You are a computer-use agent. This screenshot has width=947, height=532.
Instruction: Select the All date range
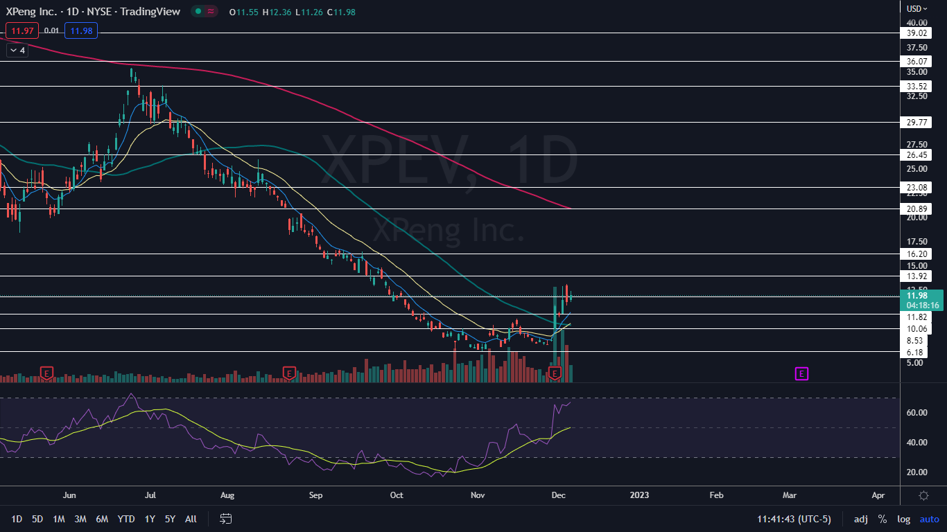[191, 519]
